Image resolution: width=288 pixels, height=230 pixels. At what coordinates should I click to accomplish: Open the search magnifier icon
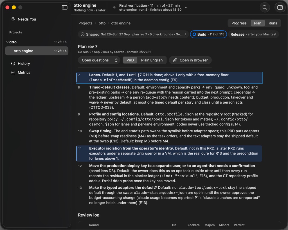[265, 7]
